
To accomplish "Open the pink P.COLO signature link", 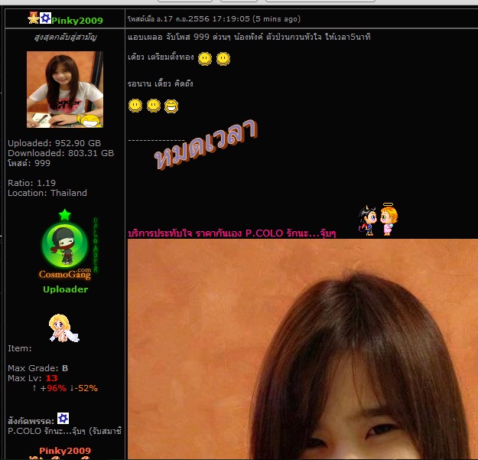I will 232,233.
